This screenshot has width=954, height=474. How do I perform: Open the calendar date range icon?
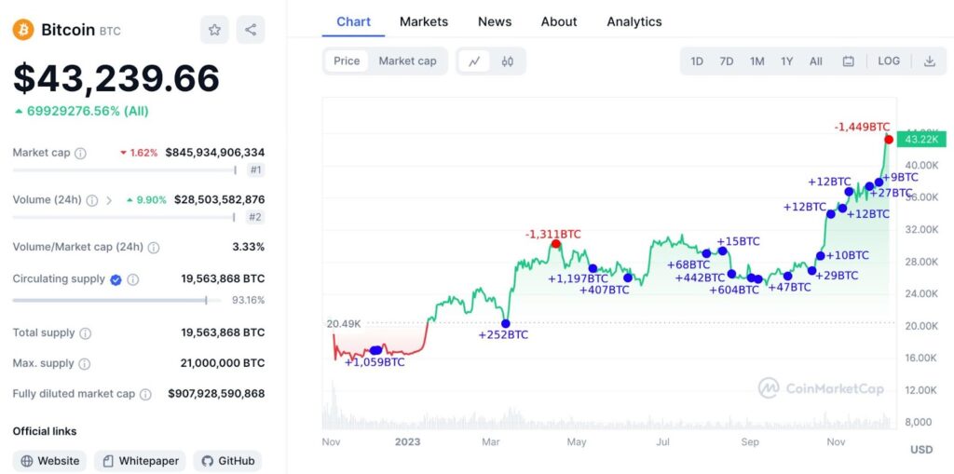[x=849, y=61]
